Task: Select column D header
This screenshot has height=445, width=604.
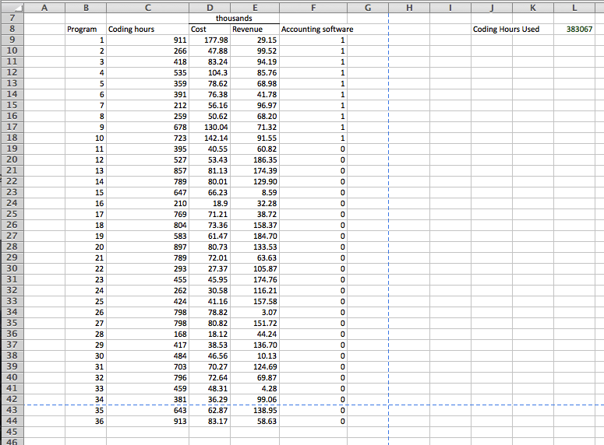Action: [210, 7]
